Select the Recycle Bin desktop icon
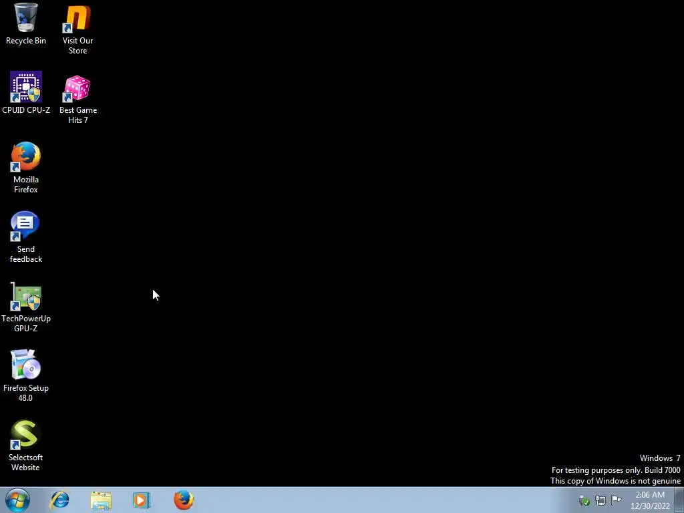The image size is (684, 513). coord(26,23)
